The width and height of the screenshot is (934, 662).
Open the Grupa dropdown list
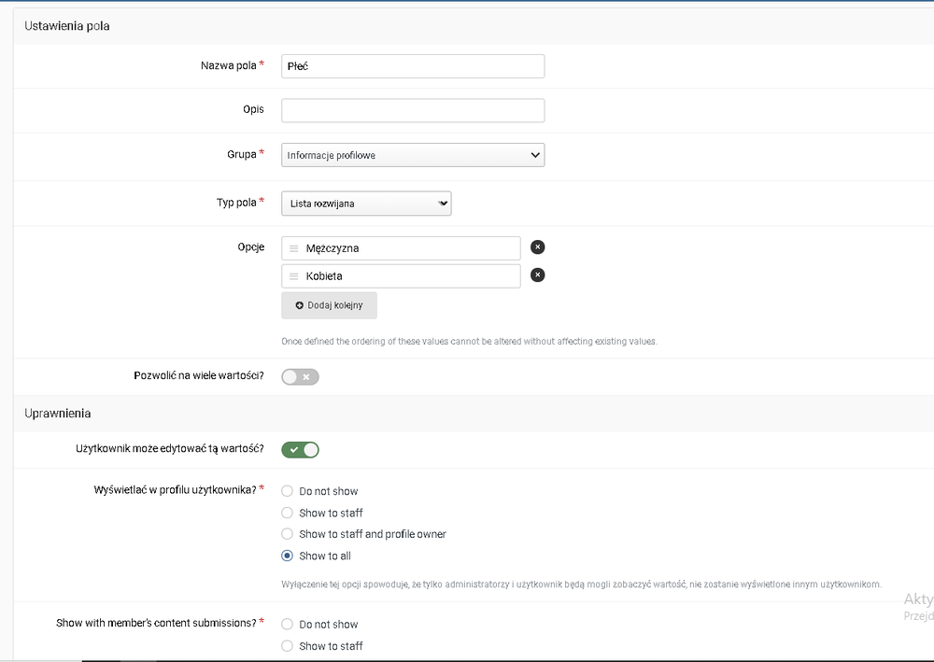coord(412,155)
